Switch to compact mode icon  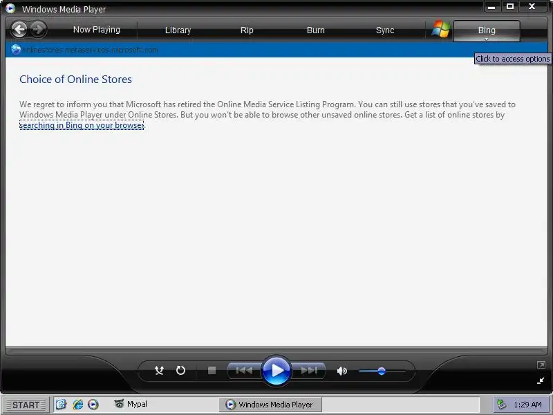coord(541,380)
